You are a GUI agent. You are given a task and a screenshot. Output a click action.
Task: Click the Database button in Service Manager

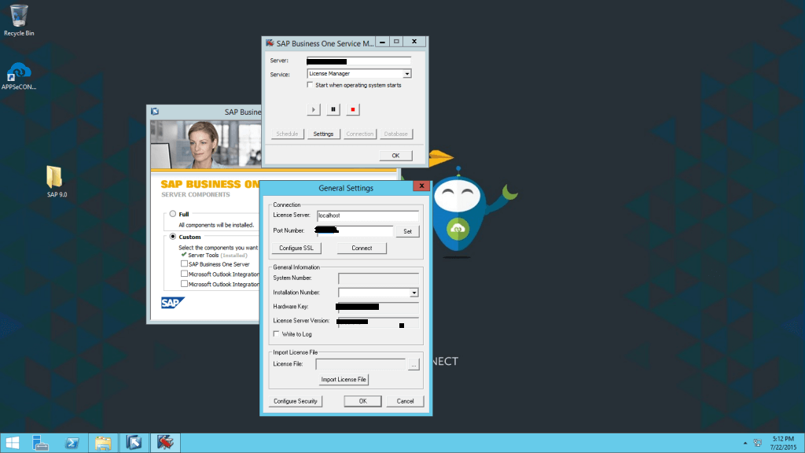tap(396, 134)
